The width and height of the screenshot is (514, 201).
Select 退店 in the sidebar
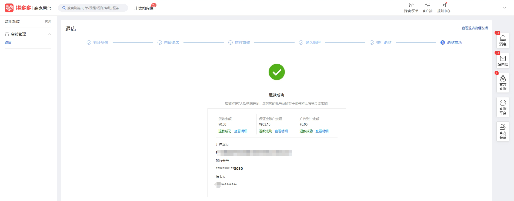pyautogui.click(x=8, y=42)
